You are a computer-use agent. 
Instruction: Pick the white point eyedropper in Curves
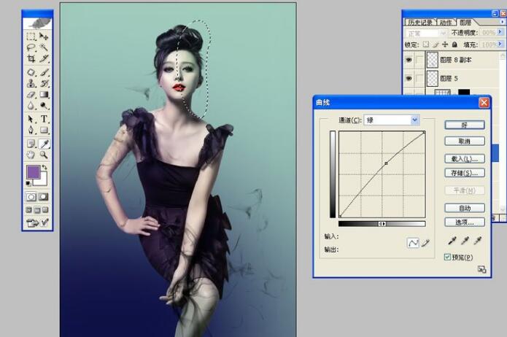477,241
